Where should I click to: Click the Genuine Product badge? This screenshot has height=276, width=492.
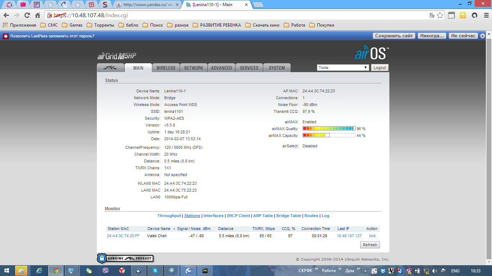click(125, 258)
